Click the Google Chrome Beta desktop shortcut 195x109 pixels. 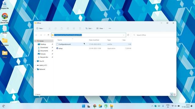pyautogui.click(x=5, y=18)
